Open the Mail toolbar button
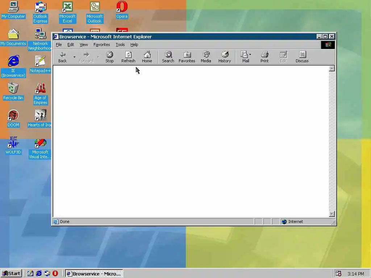The image size is (371, 278). (x=245, y=57)
